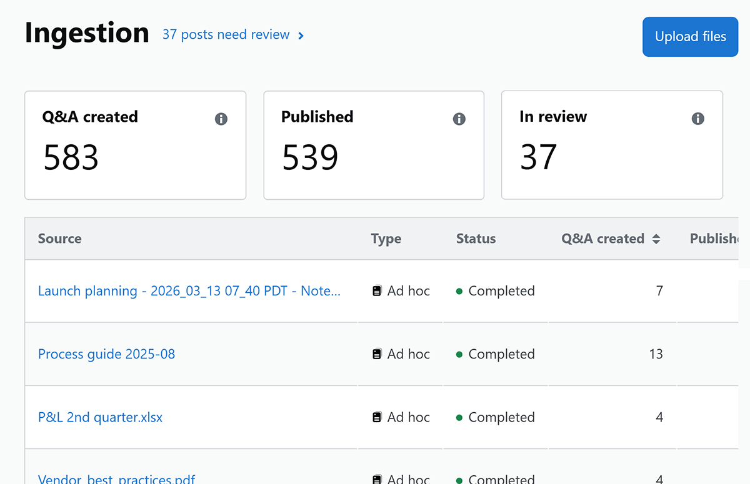Screen dimensions: 750x484
Task: Sort table using Q&A created sort arrows
Action: [x=656, y=239]
